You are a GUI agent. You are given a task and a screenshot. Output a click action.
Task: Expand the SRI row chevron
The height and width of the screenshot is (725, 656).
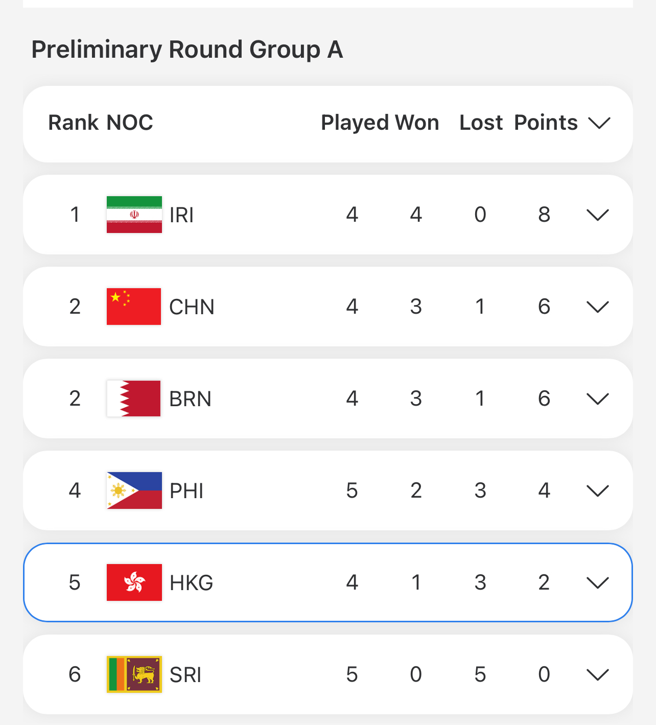(x=598, y=675)
